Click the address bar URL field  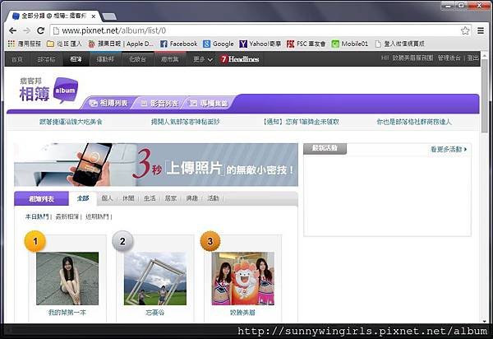pyautogui.click(x=256, y=30)
